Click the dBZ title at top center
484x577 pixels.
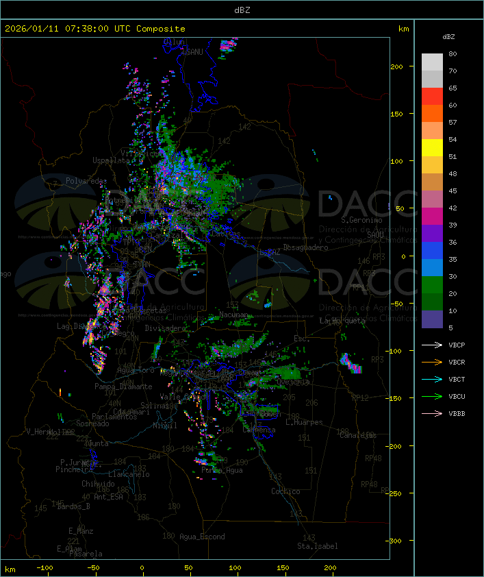[x=242, y=10]
